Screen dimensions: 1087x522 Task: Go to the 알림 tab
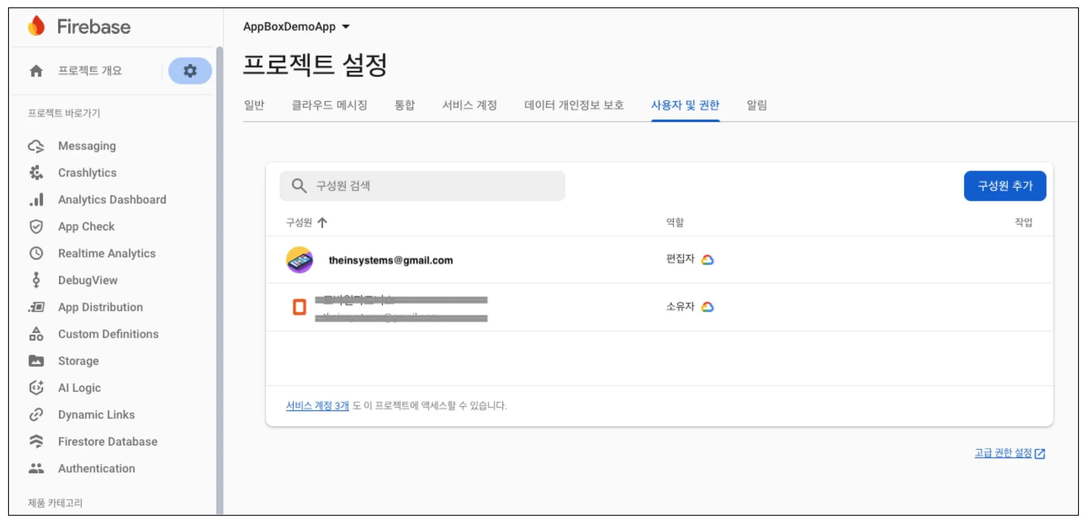coord(757,105)
